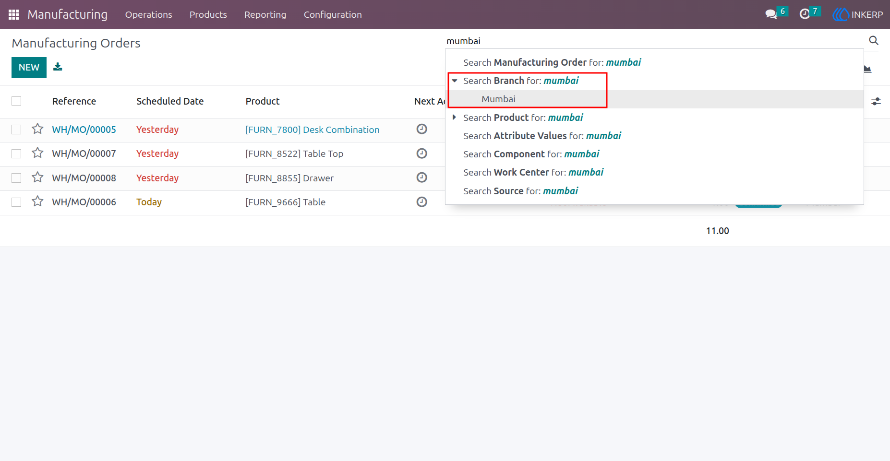Click the search magnifier icon
This screenshot has height=461, width=890.
click(x=874, y=41)
